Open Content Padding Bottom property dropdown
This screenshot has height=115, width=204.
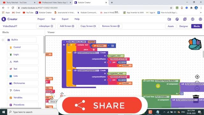click(x=167, y=81)
